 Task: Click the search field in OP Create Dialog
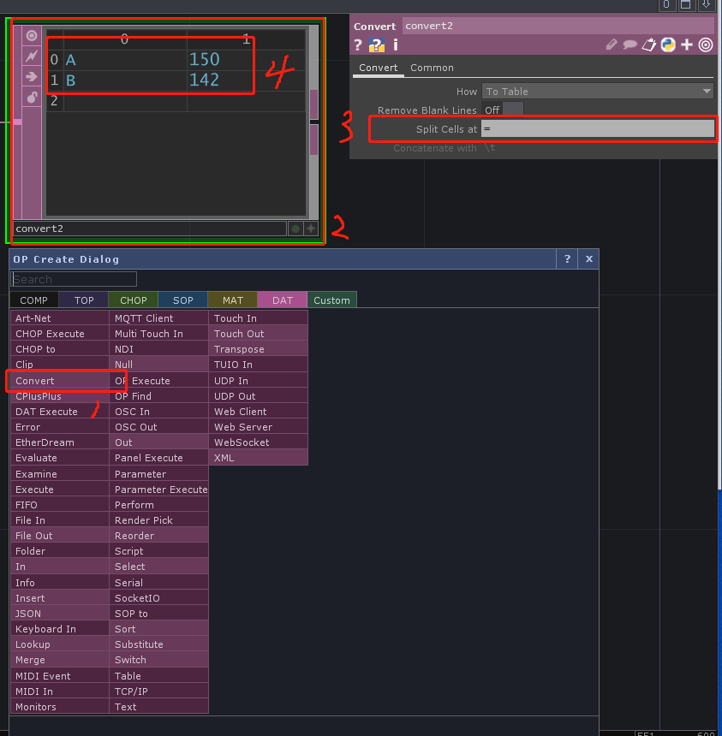coord(74,278)
